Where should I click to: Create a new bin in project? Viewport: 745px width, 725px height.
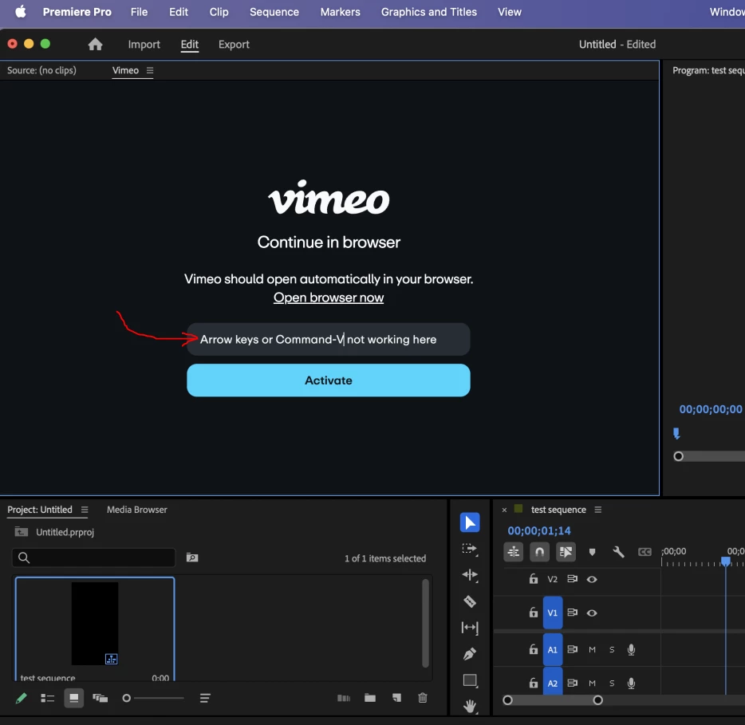(369, 697)
